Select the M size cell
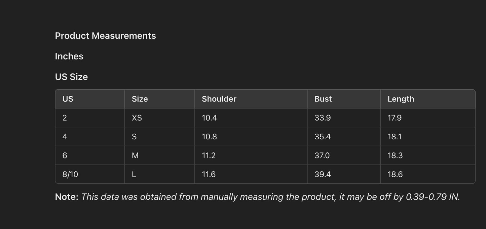486x229 pixels. [135, 155]
